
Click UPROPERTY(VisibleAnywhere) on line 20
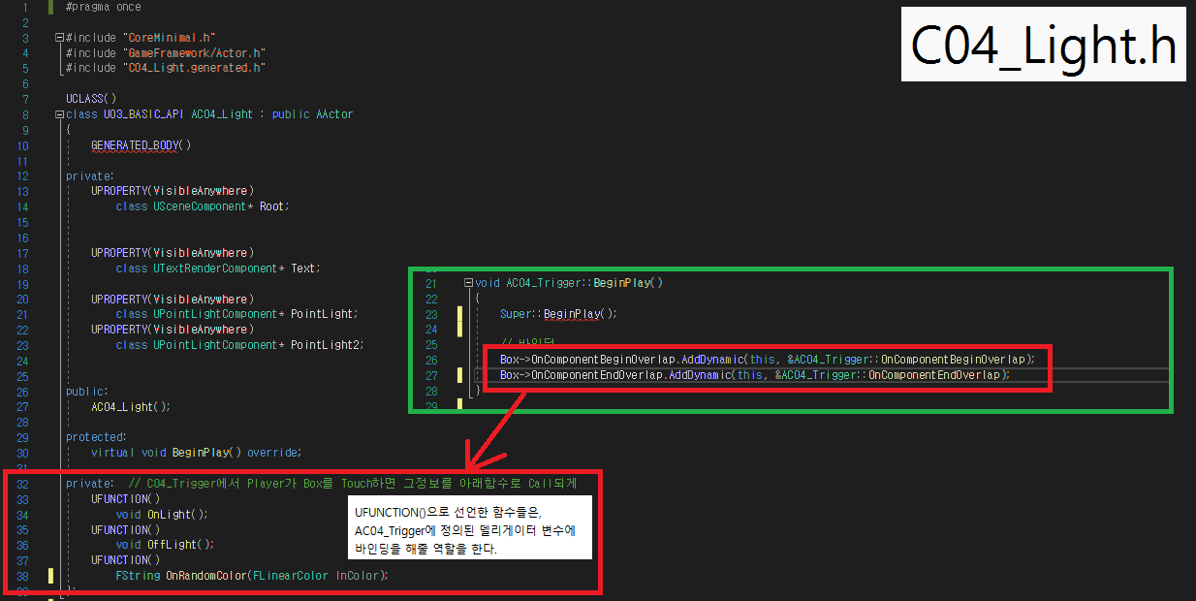pos(173,300)
